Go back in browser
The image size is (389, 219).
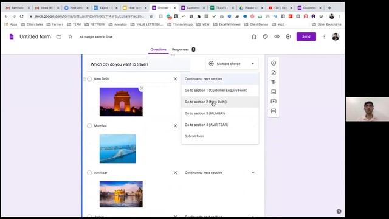[7, 16]
